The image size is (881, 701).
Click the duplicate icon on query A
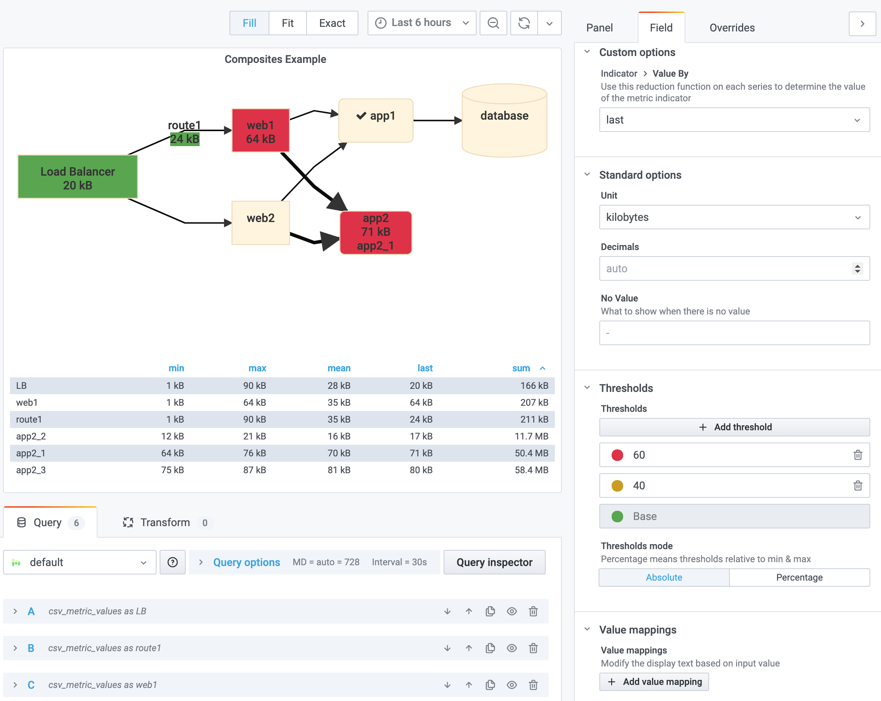[x=491, y=611]
